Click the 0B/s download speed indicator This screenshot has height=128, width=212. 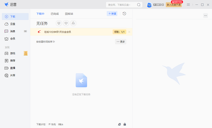coord(60,124)
